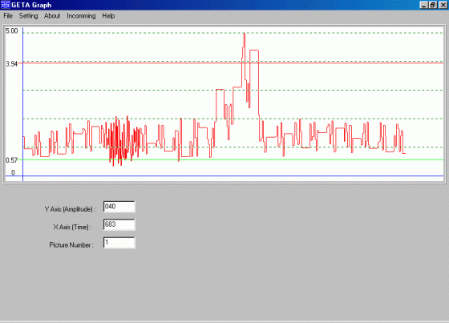Click the 0.57 axis label
The height and width of the screenshot is (323, 449).
pyautogui.click(x=12, y=160)
